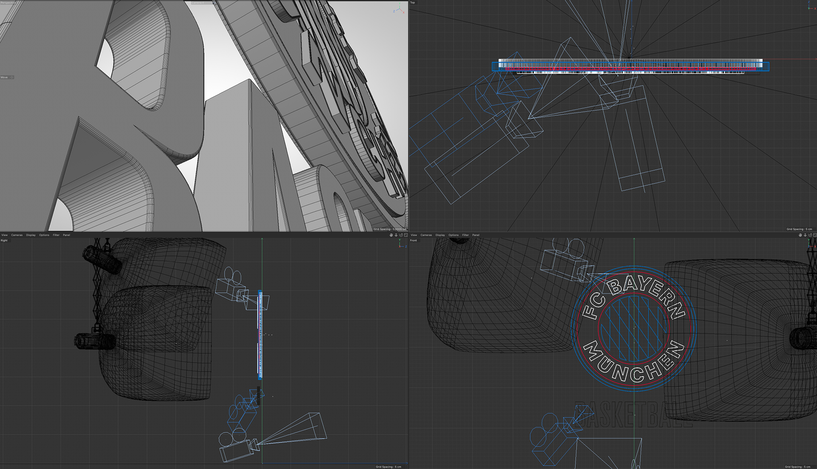
Task: Open the Options menu in the Right viewport
Action: [44, 235]
